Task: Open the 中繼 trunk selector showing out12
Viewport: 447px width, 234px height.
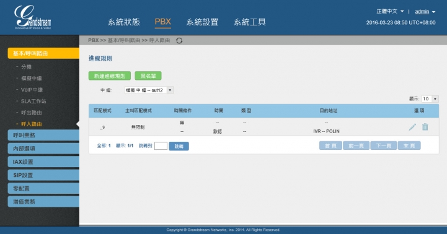Action: pos(149,90)
